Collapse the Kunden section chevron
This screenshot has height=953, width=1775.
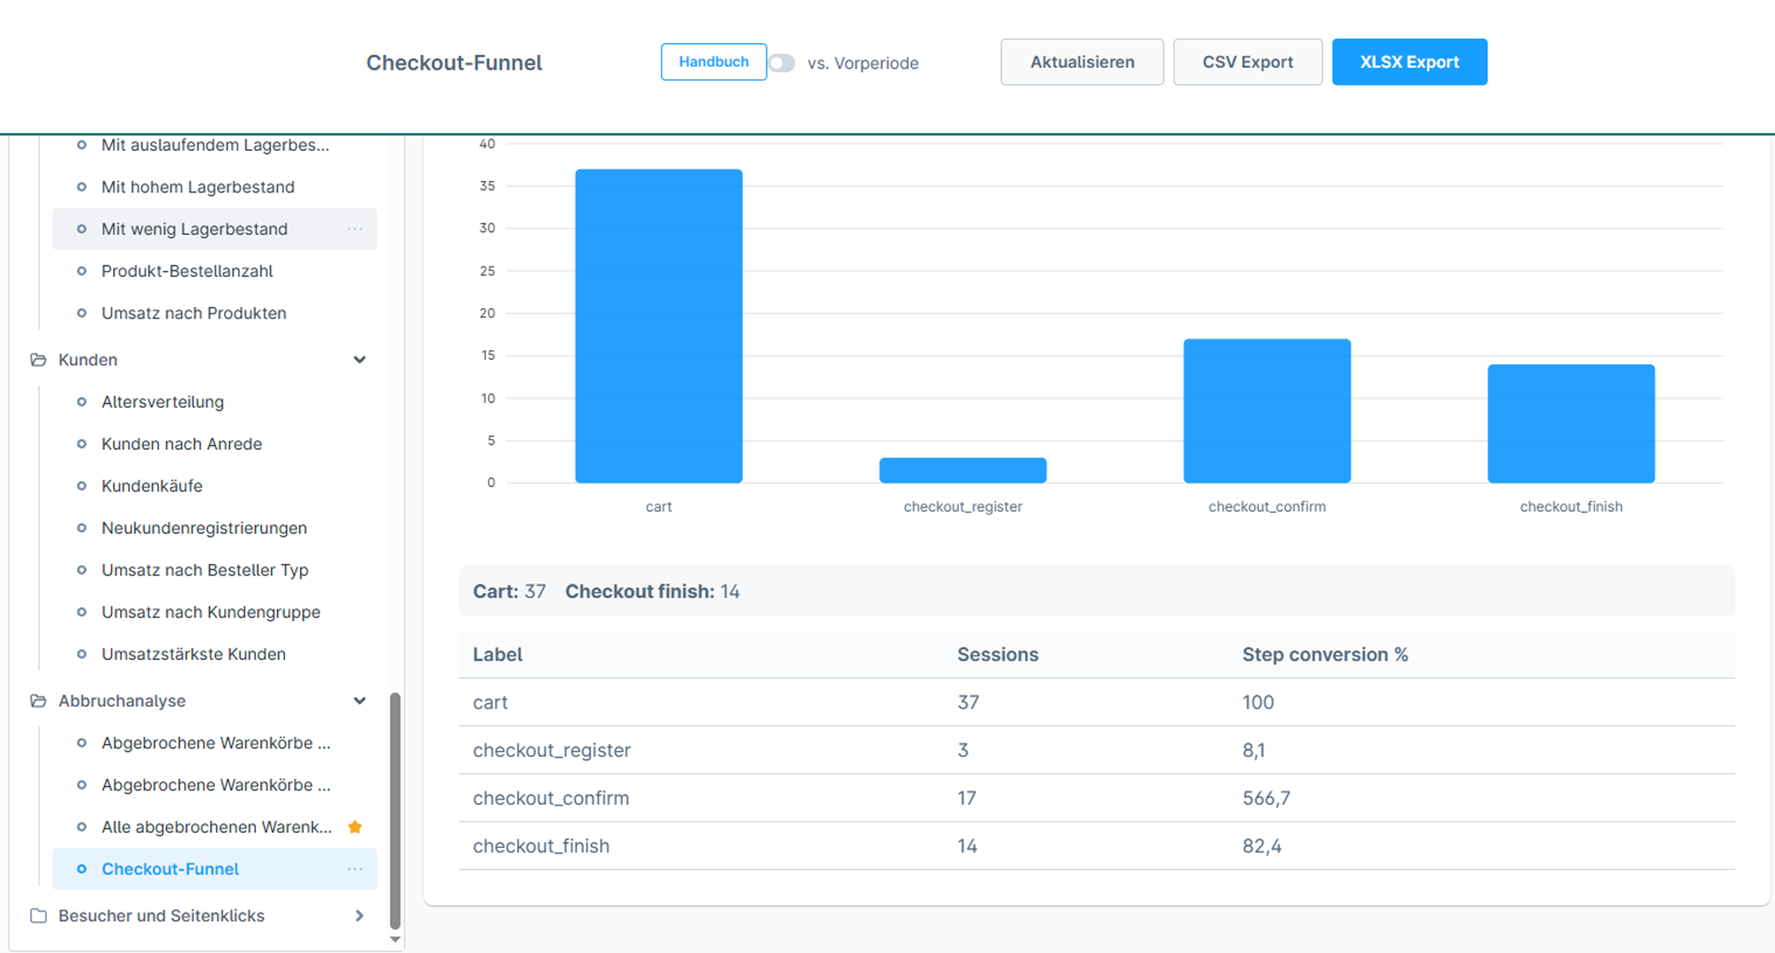coord(360,360)
